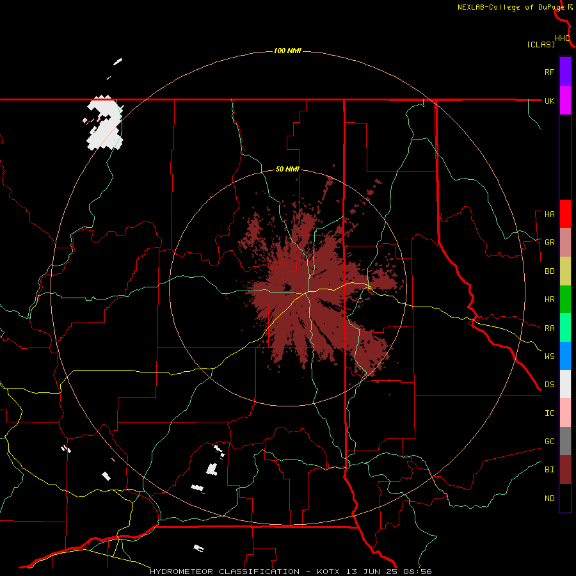Select the WS blue legend swatch
The height and width of the screenshot is (576, 576).
(x=565, y=356)
